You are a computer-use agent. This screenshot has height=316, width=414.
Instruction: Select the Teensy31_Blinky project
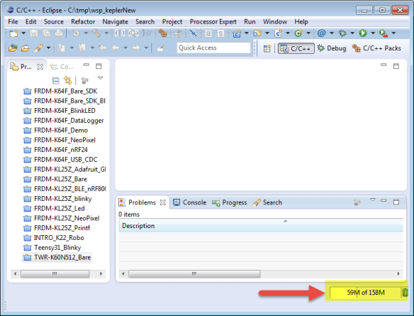(52, 248)
